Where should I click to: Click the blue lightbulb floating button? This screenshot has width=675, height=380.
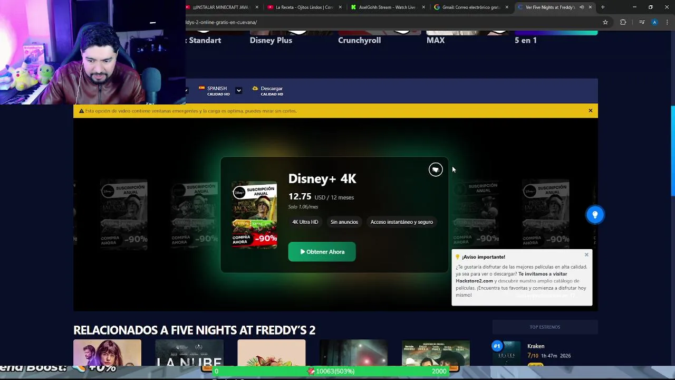[595, 215]
